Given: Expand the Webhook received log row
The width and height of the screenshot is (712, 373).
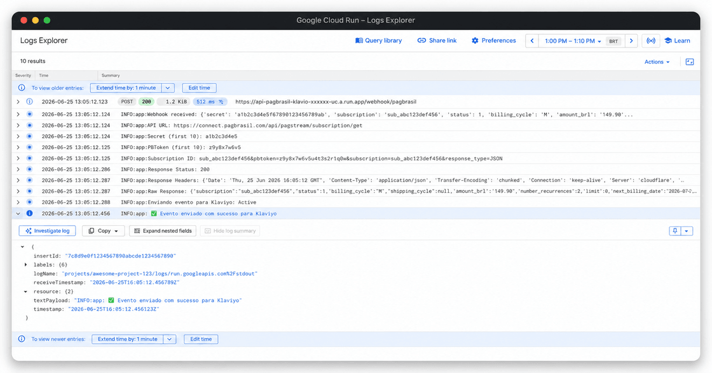Looking at the screenshot, I should coord(18,115).
